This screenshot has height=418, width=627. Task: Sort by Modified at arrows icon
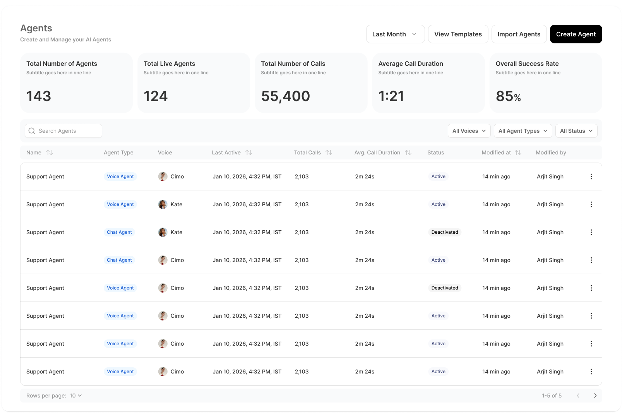click(518, 152)
